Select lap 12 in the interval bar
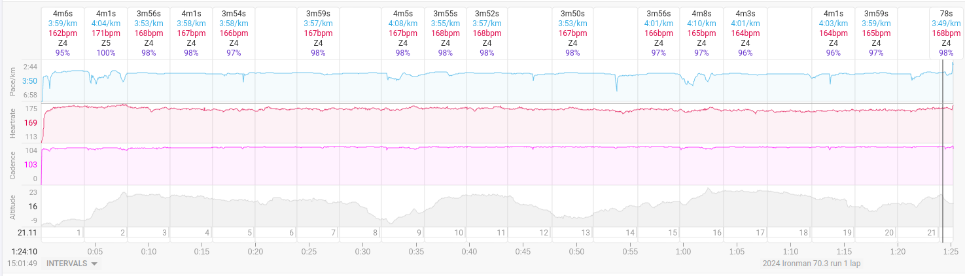The width and height of the screenshot is (965, 276). click(531, 233)
